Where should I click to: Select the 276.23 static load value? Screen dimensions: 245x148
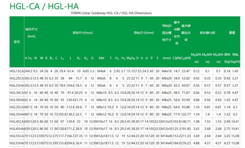[x=186, y=143]
